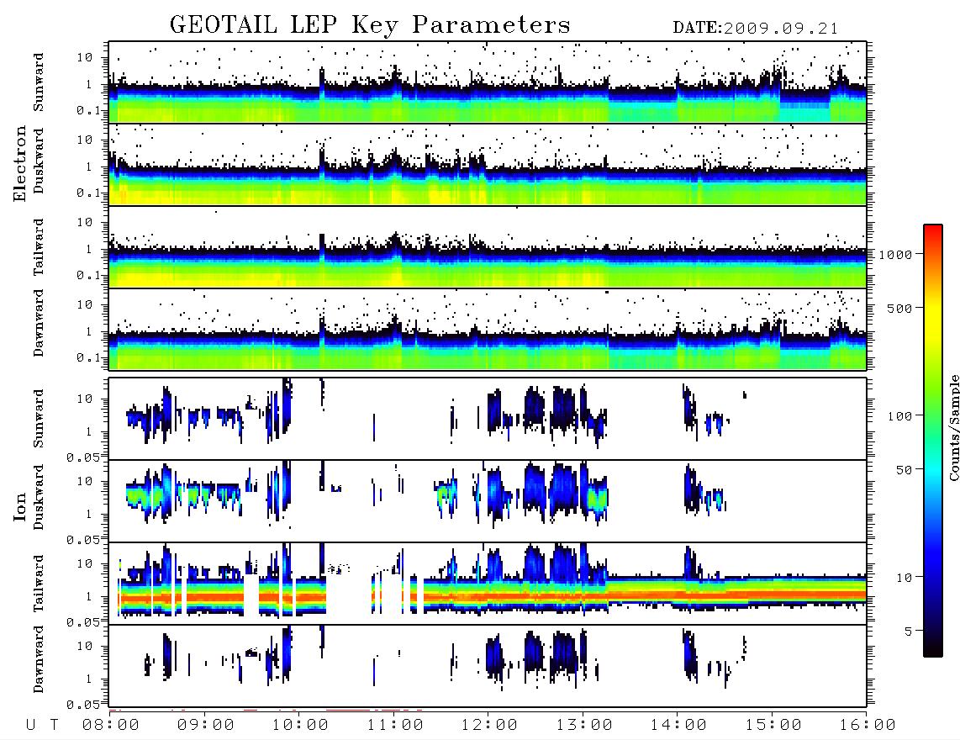Click the "Counts/Sample" color bar label

953,427
